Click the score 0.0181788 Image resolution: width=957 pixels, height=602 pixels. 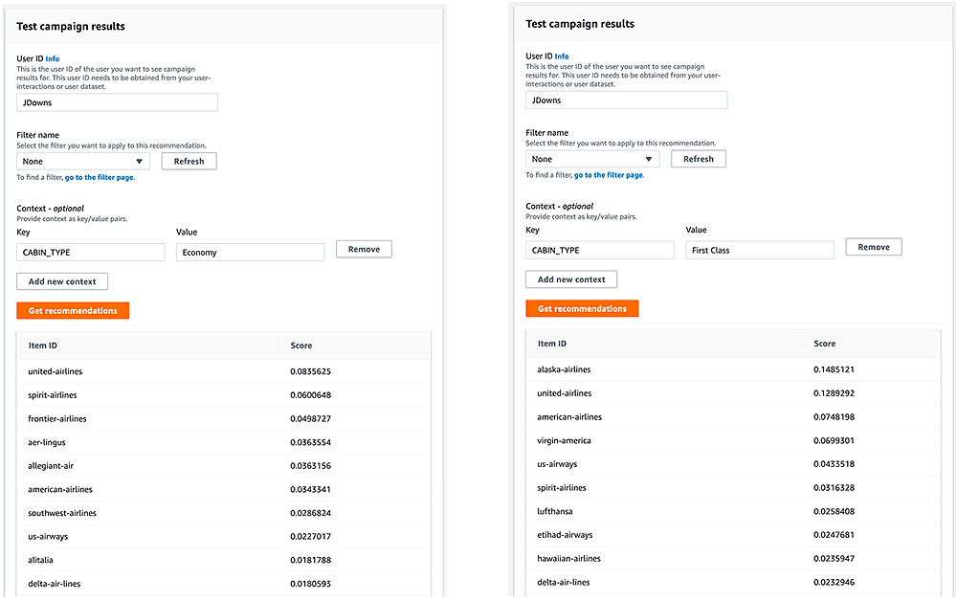pyautogui.click(x=311, y=560)
